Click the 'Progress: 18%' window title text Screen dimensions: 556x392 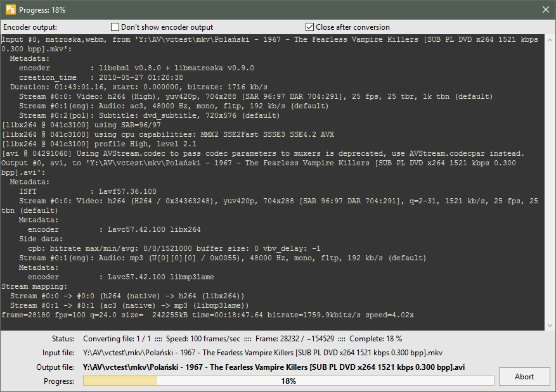pyautogui.click(x=42, y=10)
